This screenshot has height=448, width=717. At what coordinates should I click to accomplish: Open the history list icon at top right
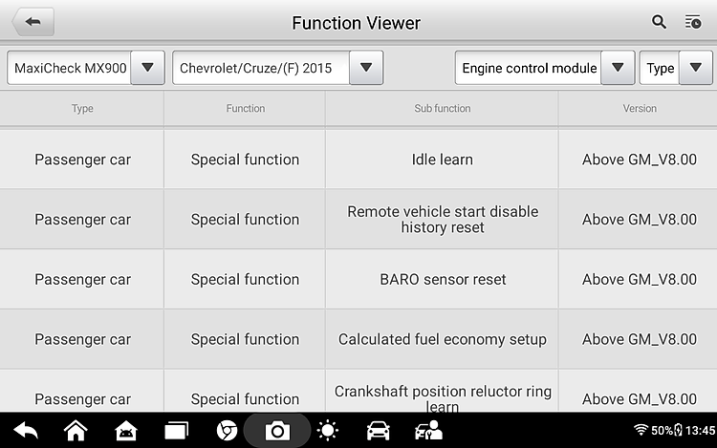(693, 22)
